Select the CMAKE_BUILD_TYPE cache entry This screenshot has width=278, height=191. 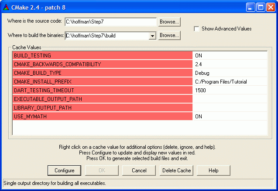(102, 73)
